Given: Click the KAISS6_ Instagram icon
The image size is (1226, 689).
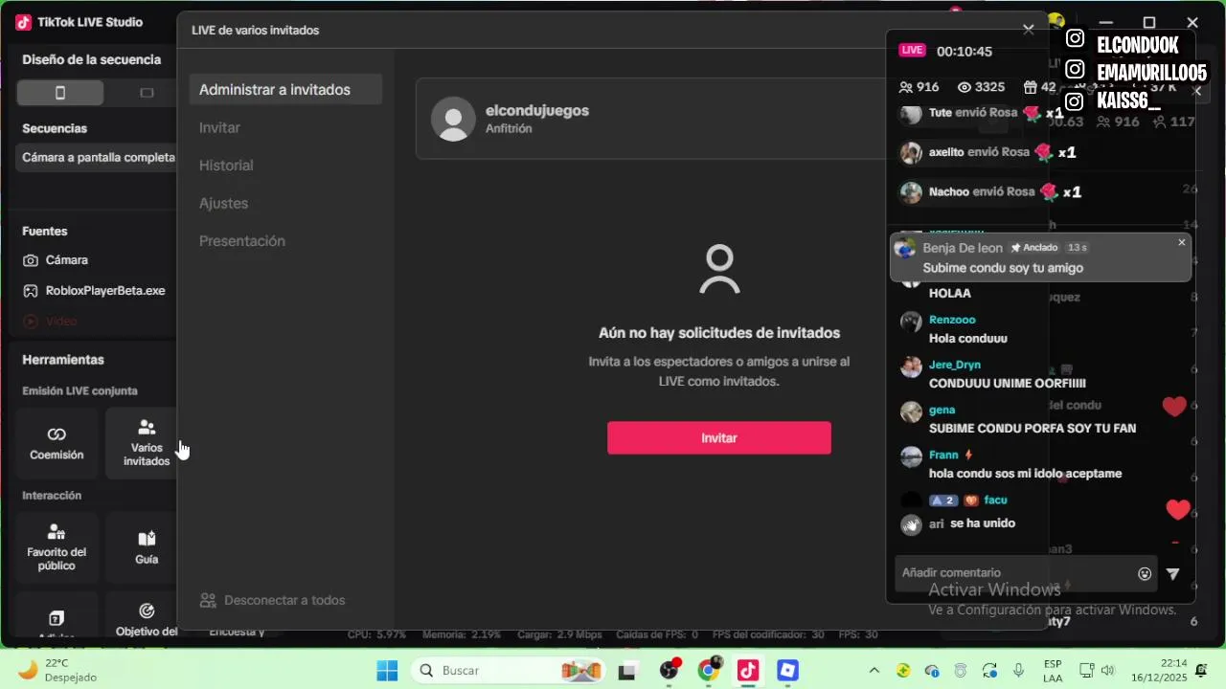Looking at the screenshot, I should tap(1076, 101).
